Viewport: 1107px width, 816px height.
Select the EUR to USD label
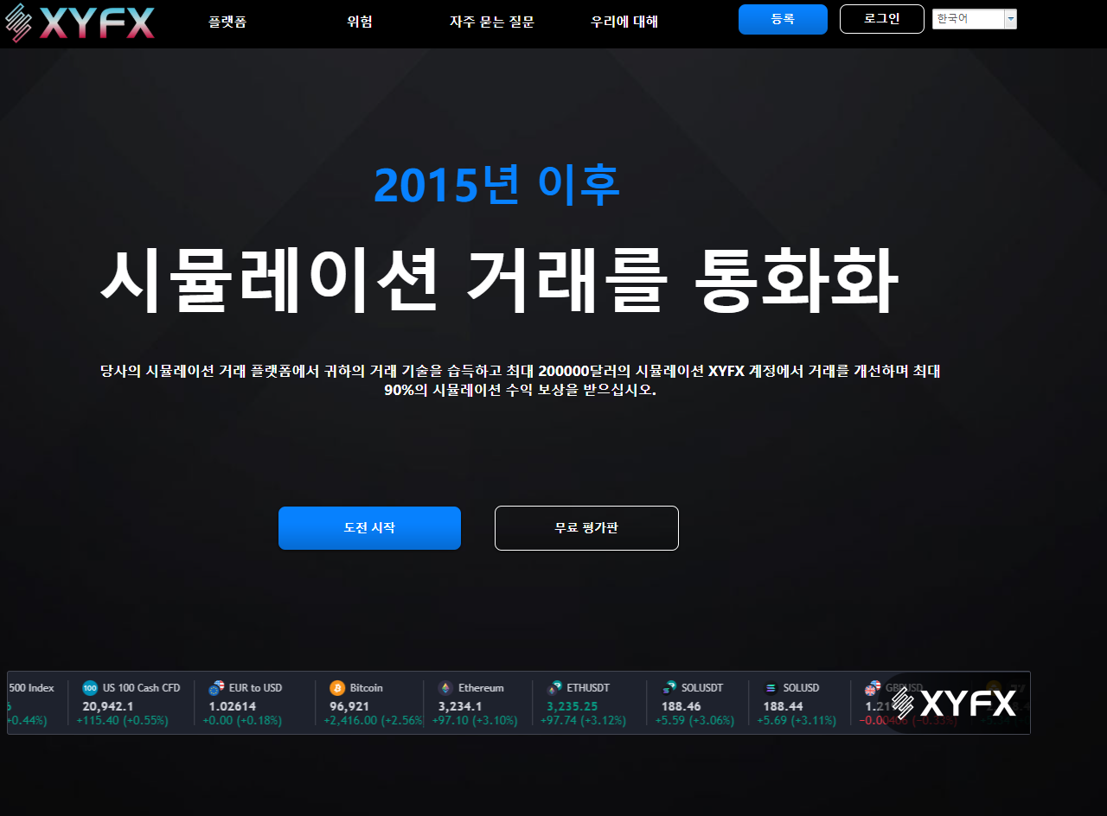[256, 688]
